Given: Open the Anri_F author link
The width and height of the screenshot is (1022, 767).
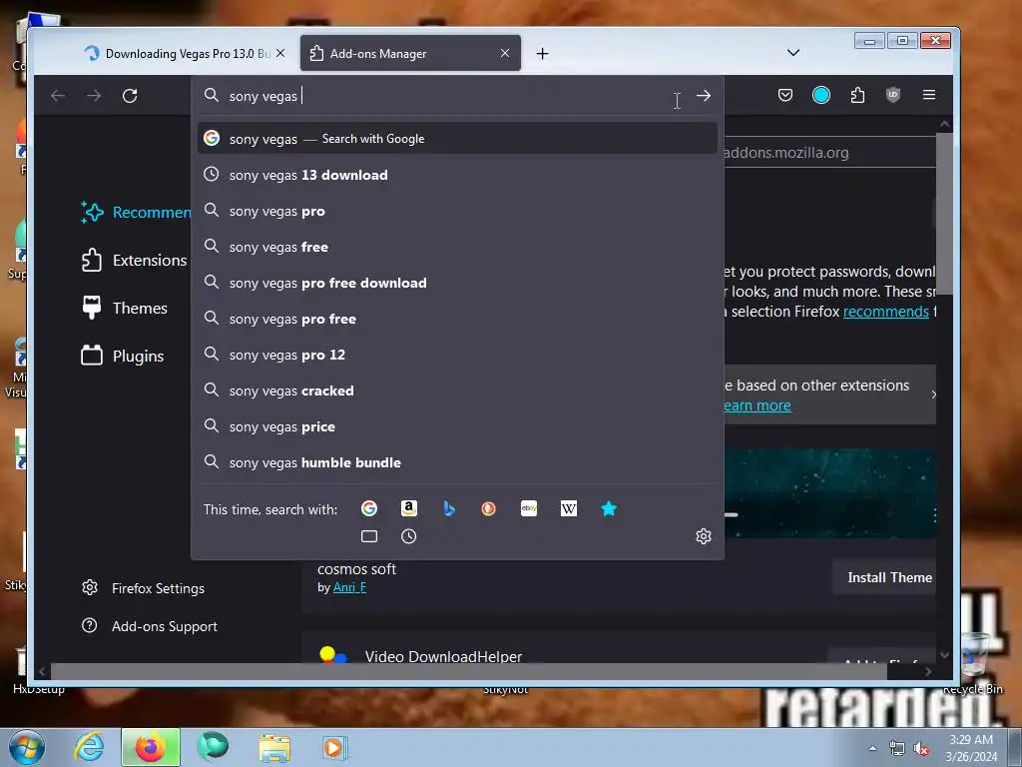Looking at the screenshot, I should (349, 587).
